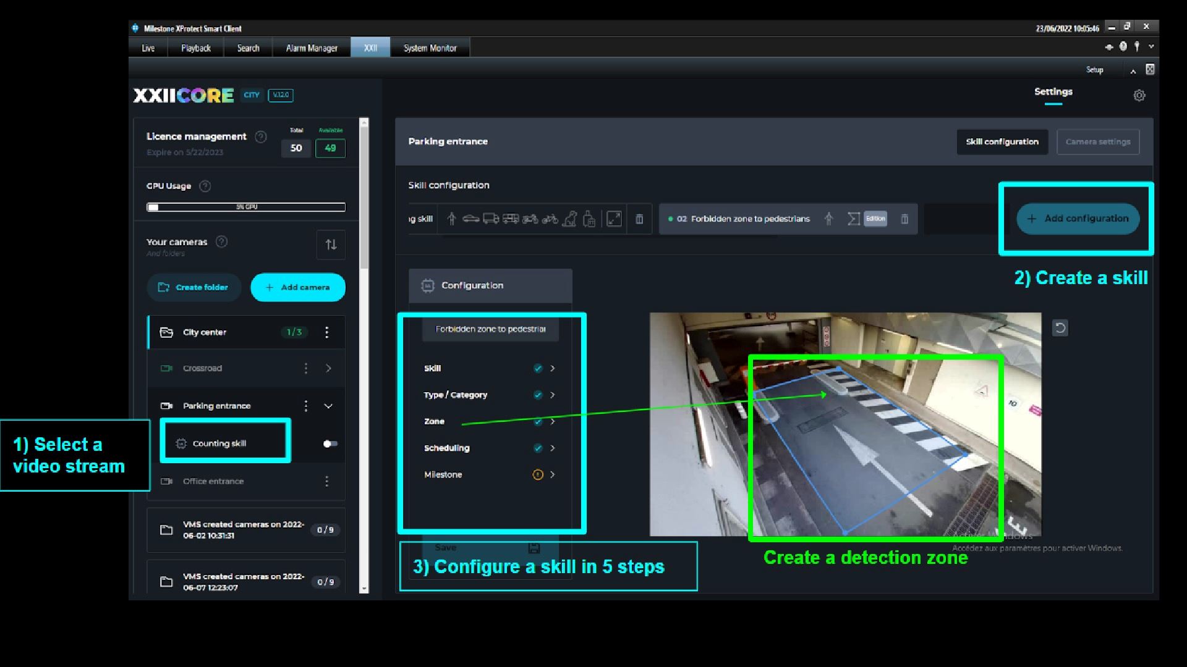This screenshot has height=667, width=1187.
Task: Open the Alarm Manager tab
Action: 312,48
